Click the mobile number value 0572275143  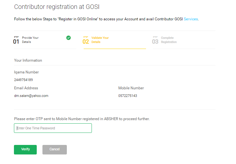(x=128, y=96)
